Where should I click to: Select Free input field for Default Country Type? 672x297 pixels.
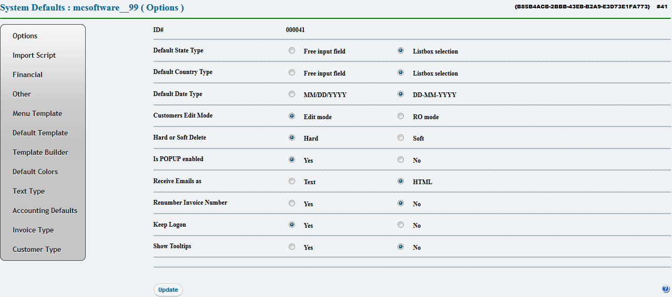pyautogui.click(x=292, y=72)
